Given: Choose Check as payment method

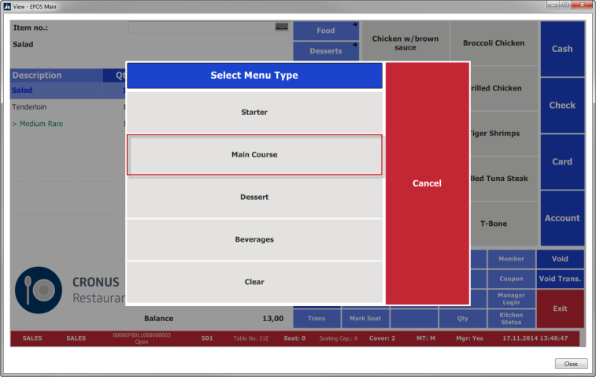Looking at the screenshot, I should (x=561, y=105).
